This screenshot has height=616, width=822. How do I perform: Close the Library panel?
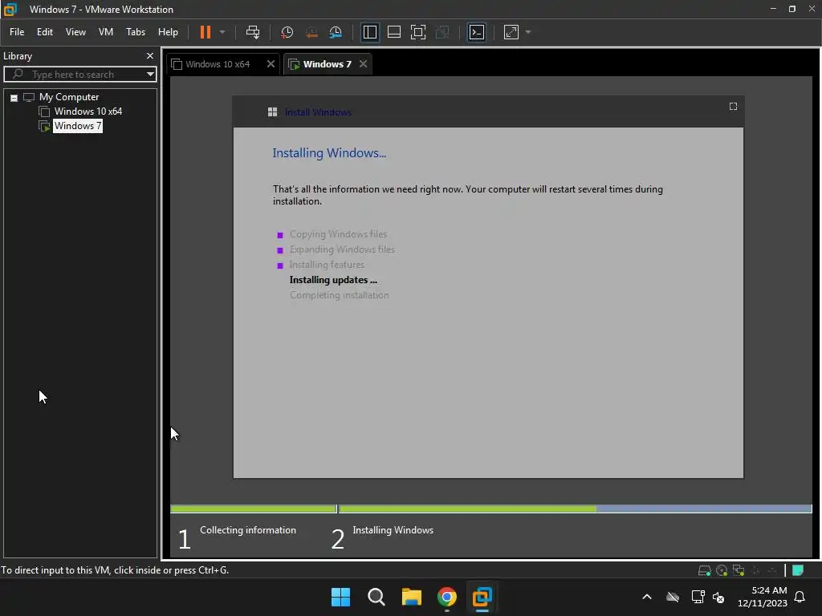pyautogui.click(x=150, y=55)
